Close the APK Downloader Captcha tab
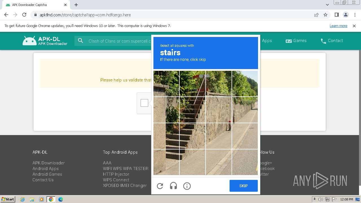The width and height of the screenshot is (361, 203). click(x=65, y=5)
